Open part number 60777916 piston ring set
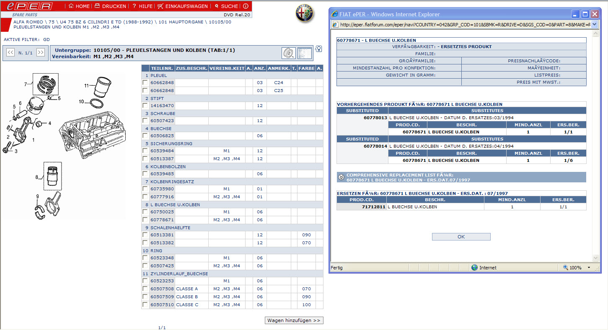The image size is (608, 330). pyautogui.click(x=162, y=197)
